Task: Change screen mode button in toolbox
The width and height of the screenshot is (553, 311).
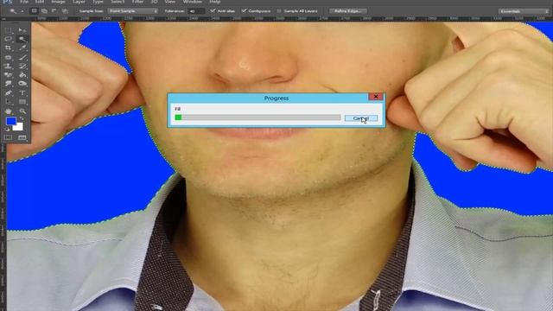Action: (x=22, y=137)
